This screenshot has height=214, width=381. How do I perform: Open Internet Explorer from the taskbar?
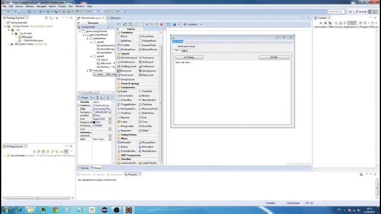[x=18, y=210]
